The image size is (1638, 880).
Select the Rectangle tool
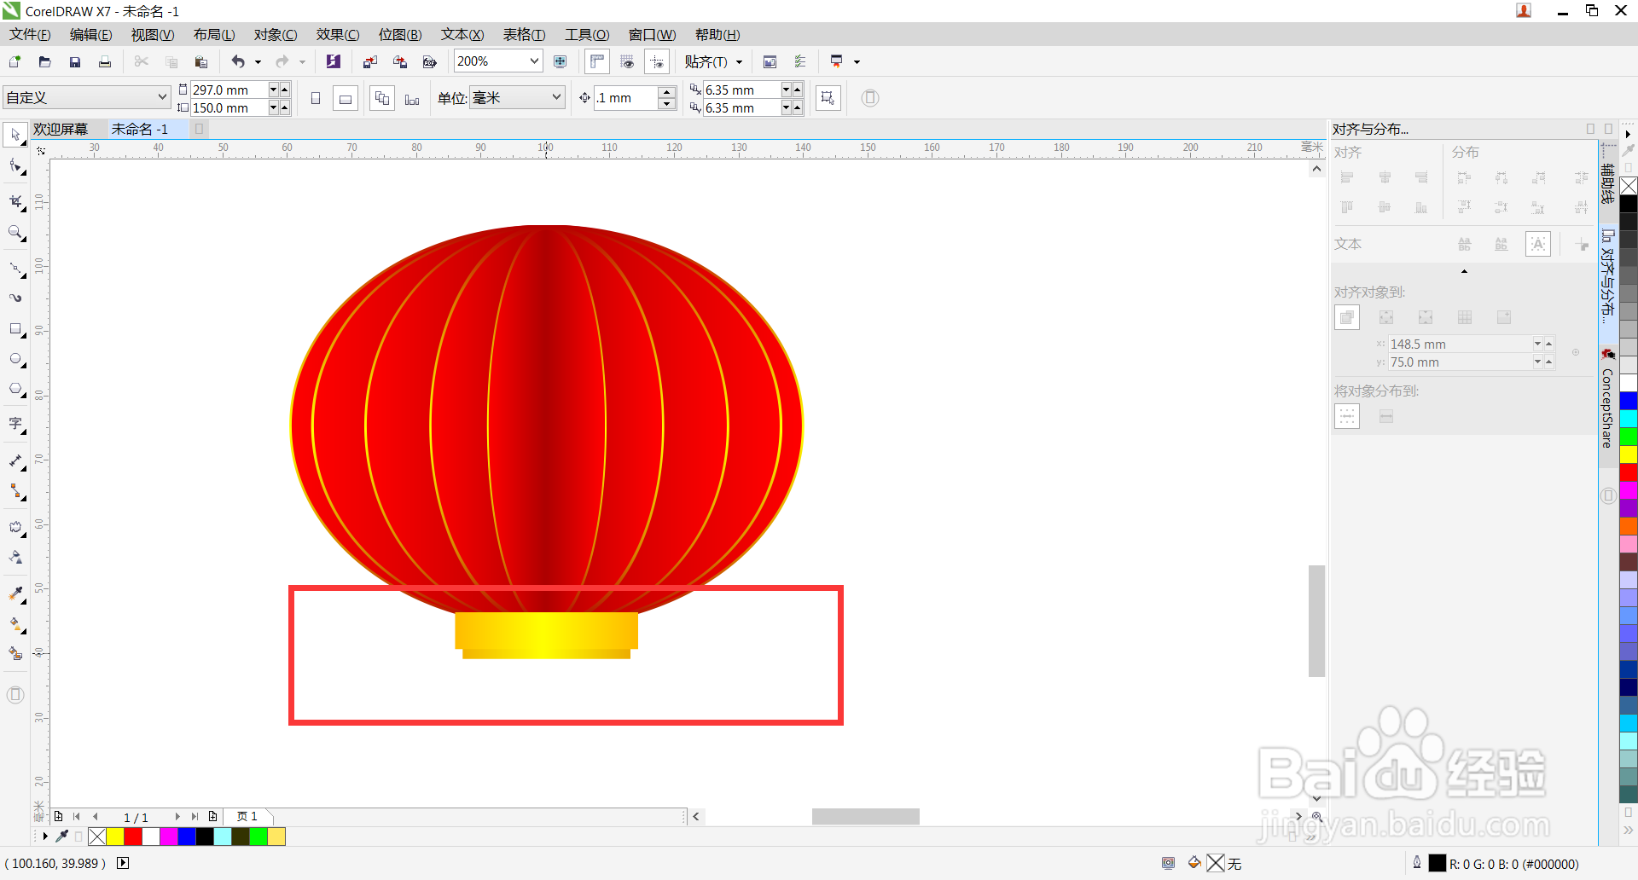click(15, 329)
